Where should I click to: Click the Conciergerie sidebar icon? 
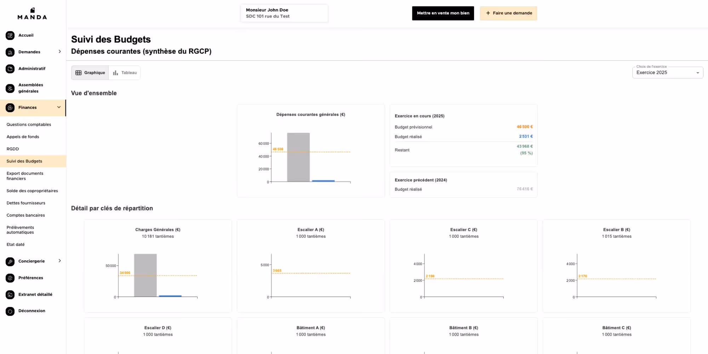pyautogui.click(x=10, y=261)
